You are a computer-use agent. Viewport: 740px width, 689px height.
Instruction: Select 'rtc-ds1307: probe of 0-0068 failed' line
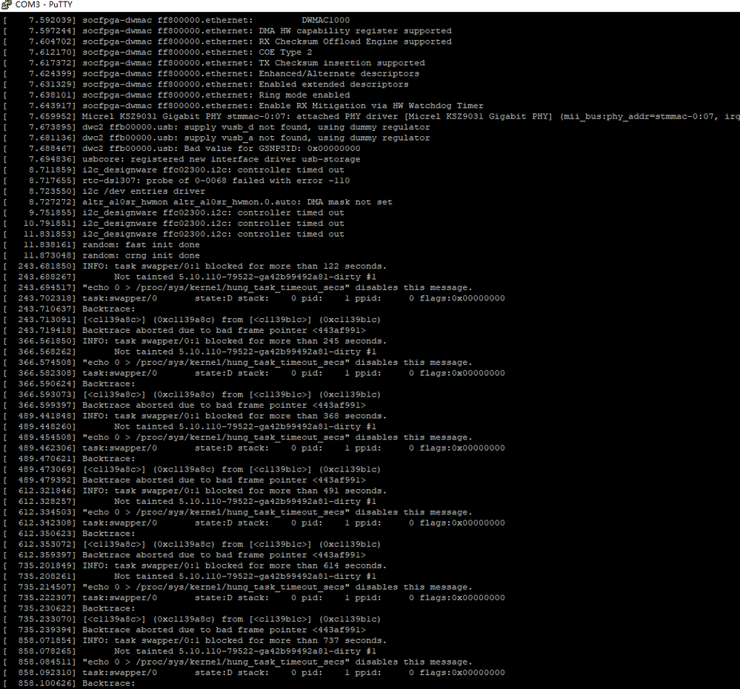176,181
